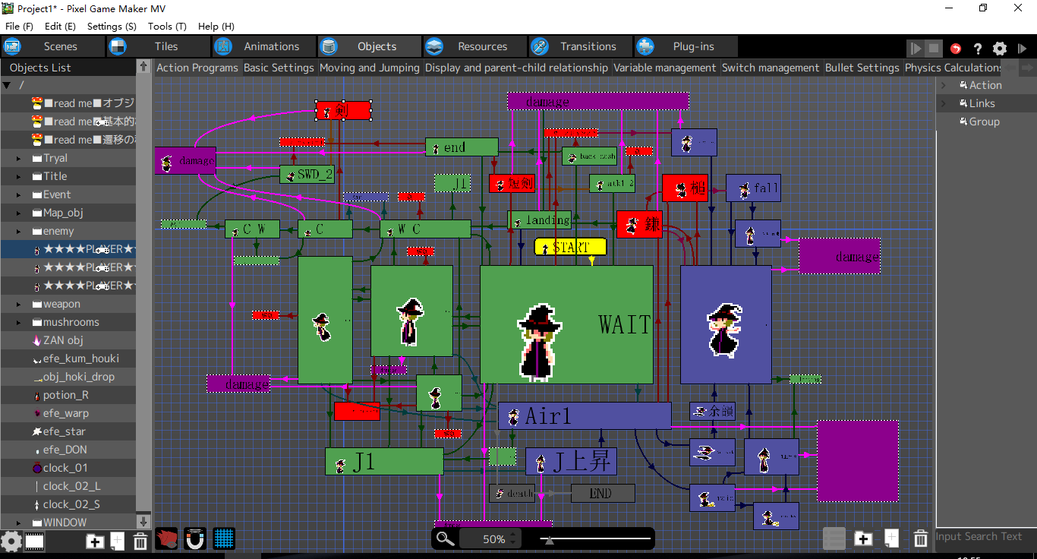Expand the Tryal folder
This screenshot has width=1037, height=559.
[x=19, y=158]
